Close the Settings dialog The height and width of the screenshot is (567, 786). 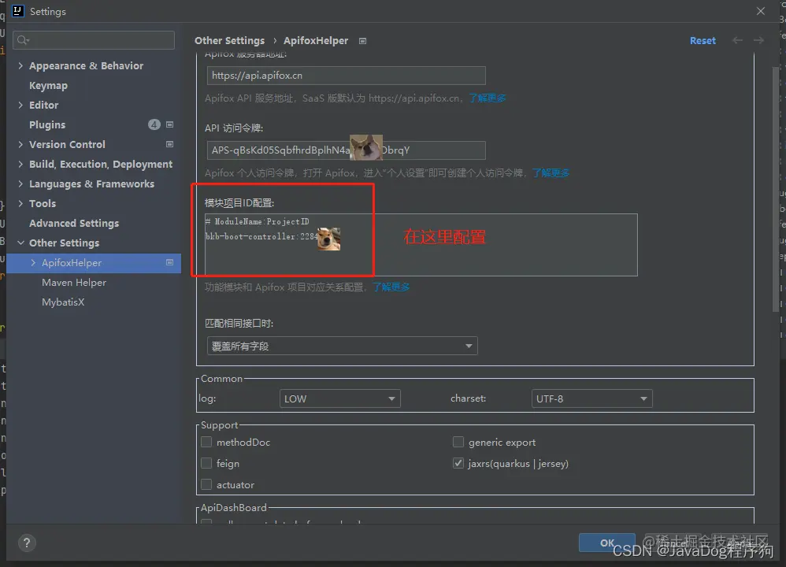(x=761, y=11)
